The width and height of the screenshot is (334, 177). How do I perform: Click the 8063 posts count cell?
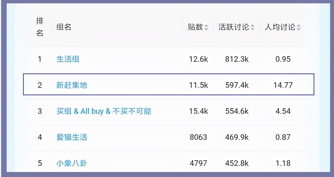198,137
